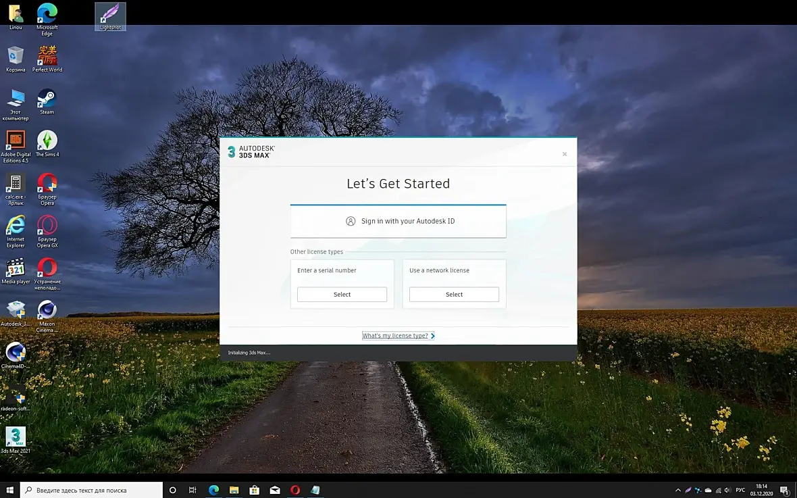Select the Корзина recycle bin icon
The image size is (797, 498).
[16, 59]
